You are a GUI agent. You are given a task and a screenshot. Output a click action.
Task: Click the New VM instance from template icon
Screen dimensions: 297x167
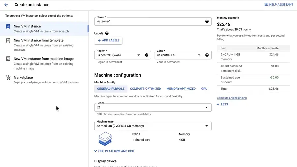tap(8, 40)
